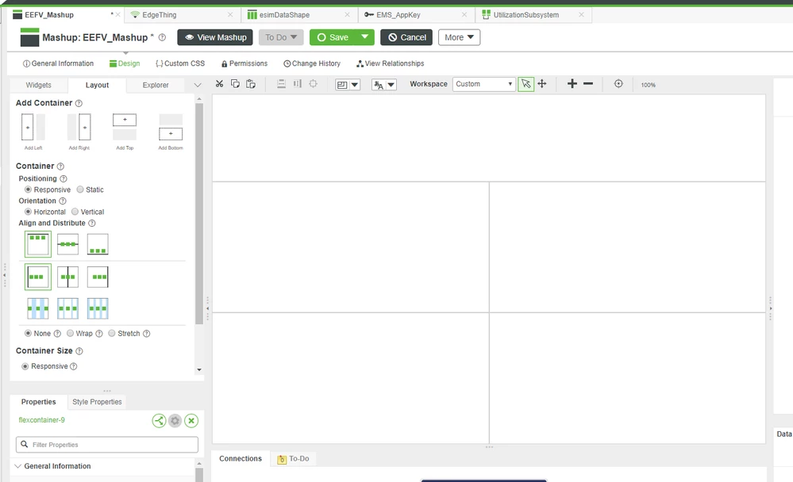Click the green Save button

point(333,37)
